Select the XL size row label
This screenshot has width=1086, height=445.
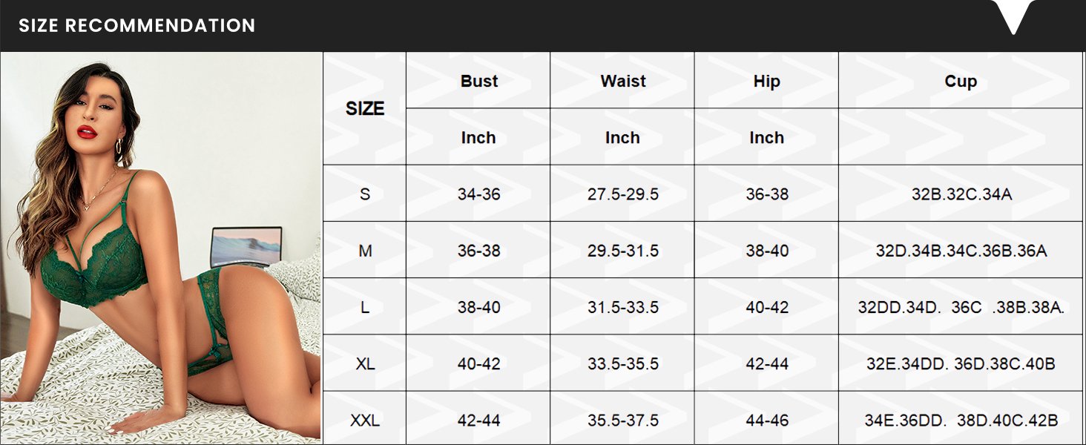[x=364, y=363]
